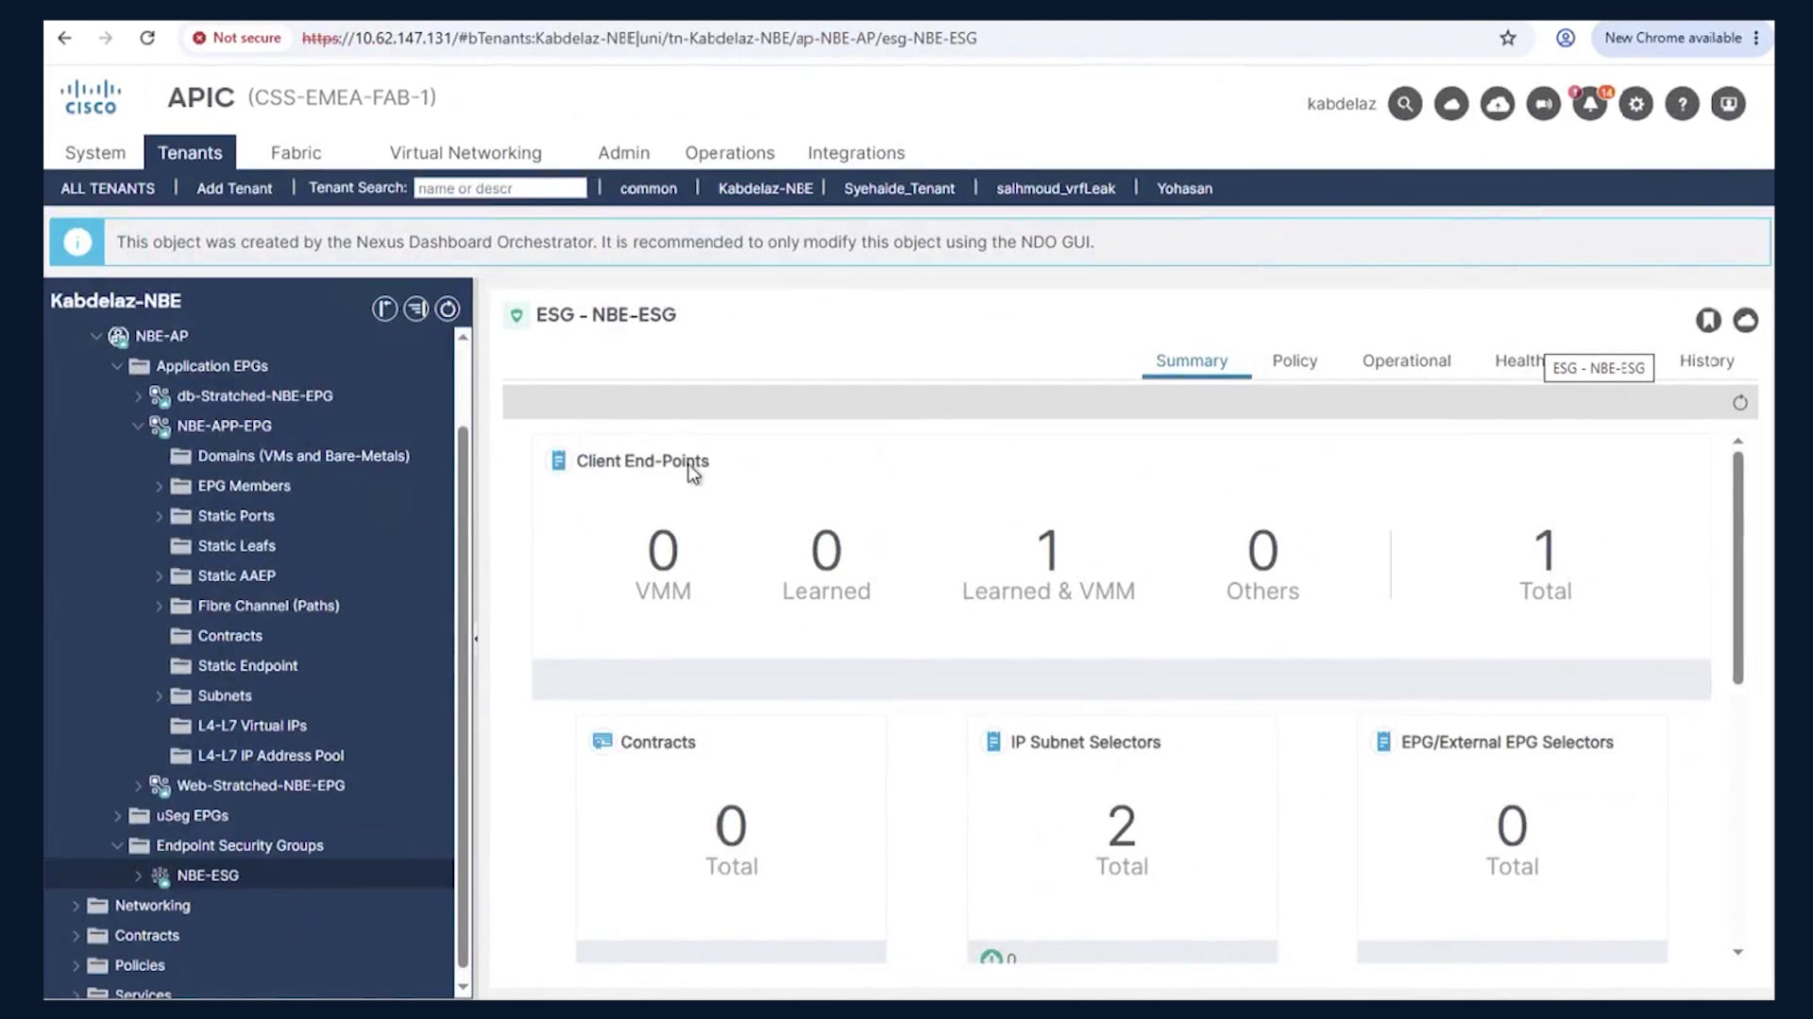
Task: Expand the uSeg EPGs folder
Action: coord(117,816)
